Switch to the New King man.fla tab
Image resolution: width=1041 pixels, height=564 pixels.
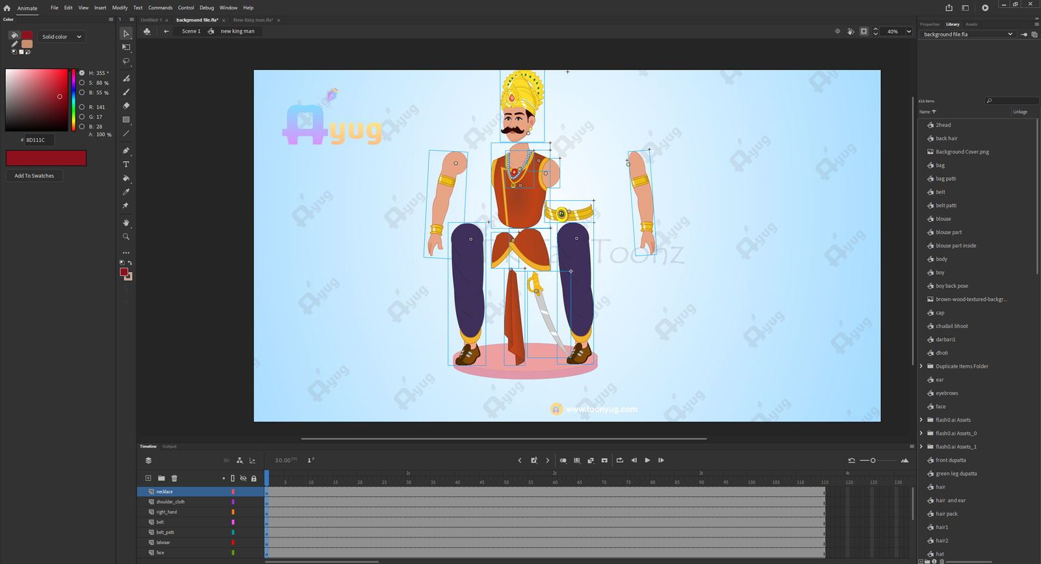(253, 20)
